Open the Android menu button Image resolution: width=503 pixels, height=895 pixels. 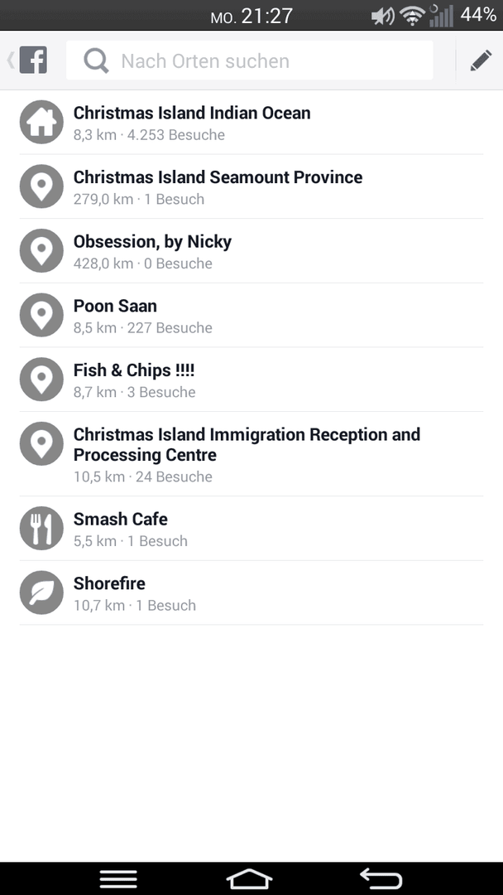[x=118, y=879]
